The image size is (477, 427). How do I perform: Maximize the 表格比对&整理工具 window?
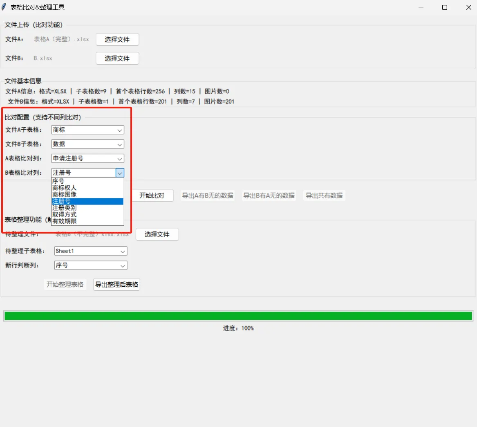(x=445, y=7)
